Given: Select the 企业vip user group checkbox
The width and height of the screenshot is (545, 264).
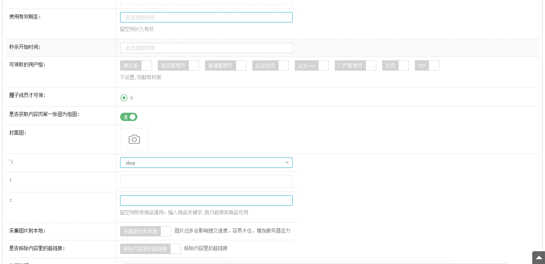Looking at the screenshot, I should coord(311,65).
